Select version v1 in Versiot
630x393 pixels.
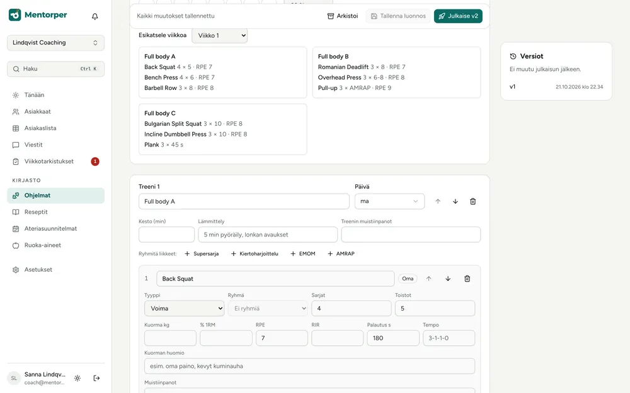(x=556, y=87)
